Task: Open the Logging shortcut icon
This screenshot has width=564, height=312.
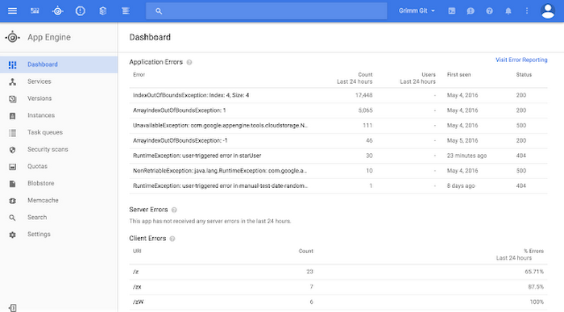Action: click(126, 10)
